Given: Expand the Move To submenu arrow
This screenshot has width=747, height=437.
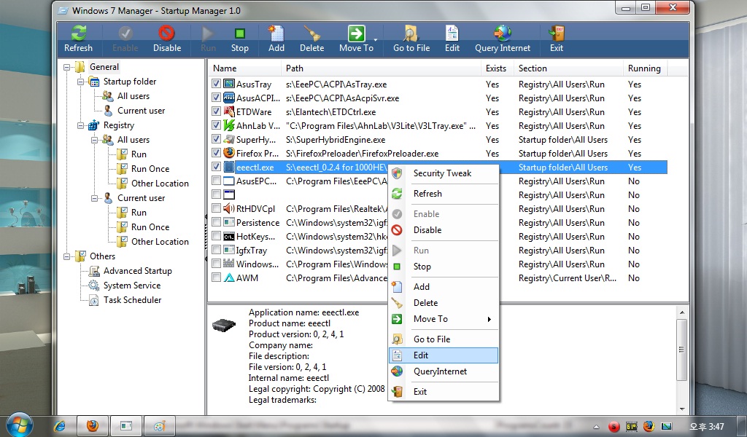Looking at the screenshot, I should click(489, 319).
